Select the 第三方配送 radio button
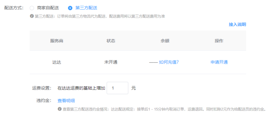269x113 pixels. (70, 8)
